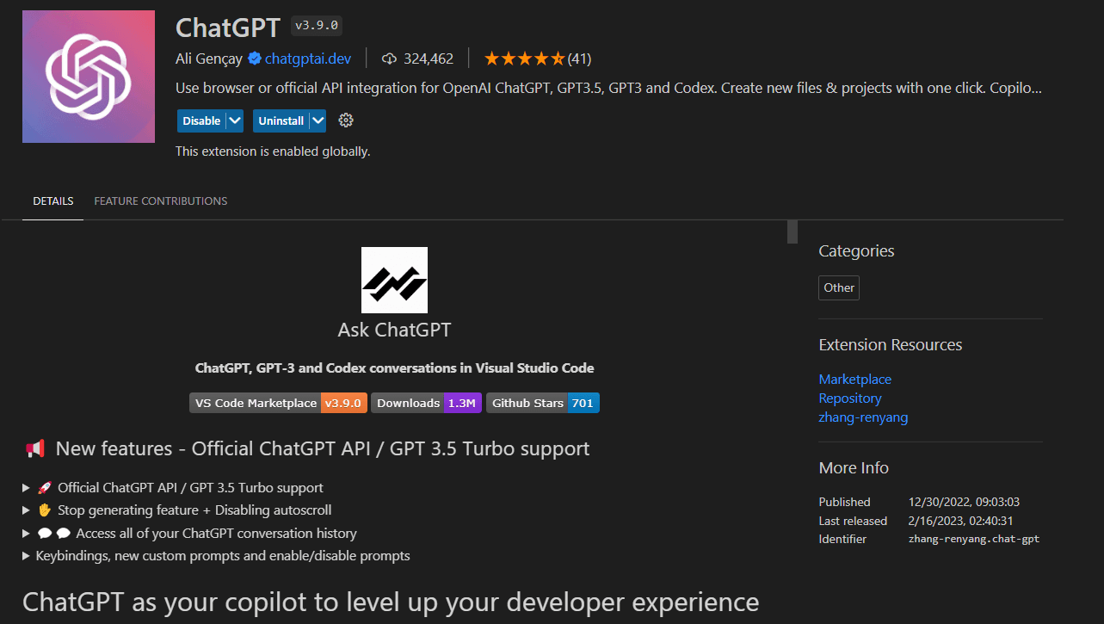Viewport: 1104px width, 624px height.
Task: Click the megaphone icon beside New features
Action: [35, 448]
